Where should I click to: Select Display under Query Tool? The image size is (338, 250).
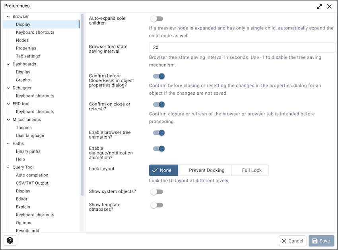coord(23,191)
